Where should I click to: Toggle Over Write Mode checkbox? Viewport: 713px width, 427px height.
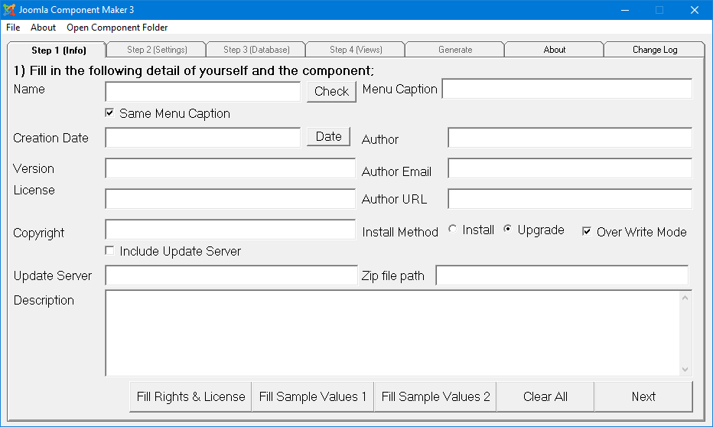click(587, 231)
